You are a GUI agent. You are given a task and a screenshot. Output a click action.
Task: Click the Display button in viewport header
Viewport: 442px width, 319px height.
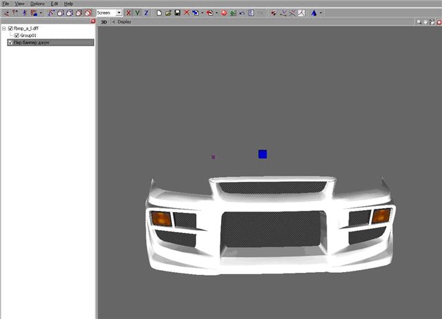124,22
